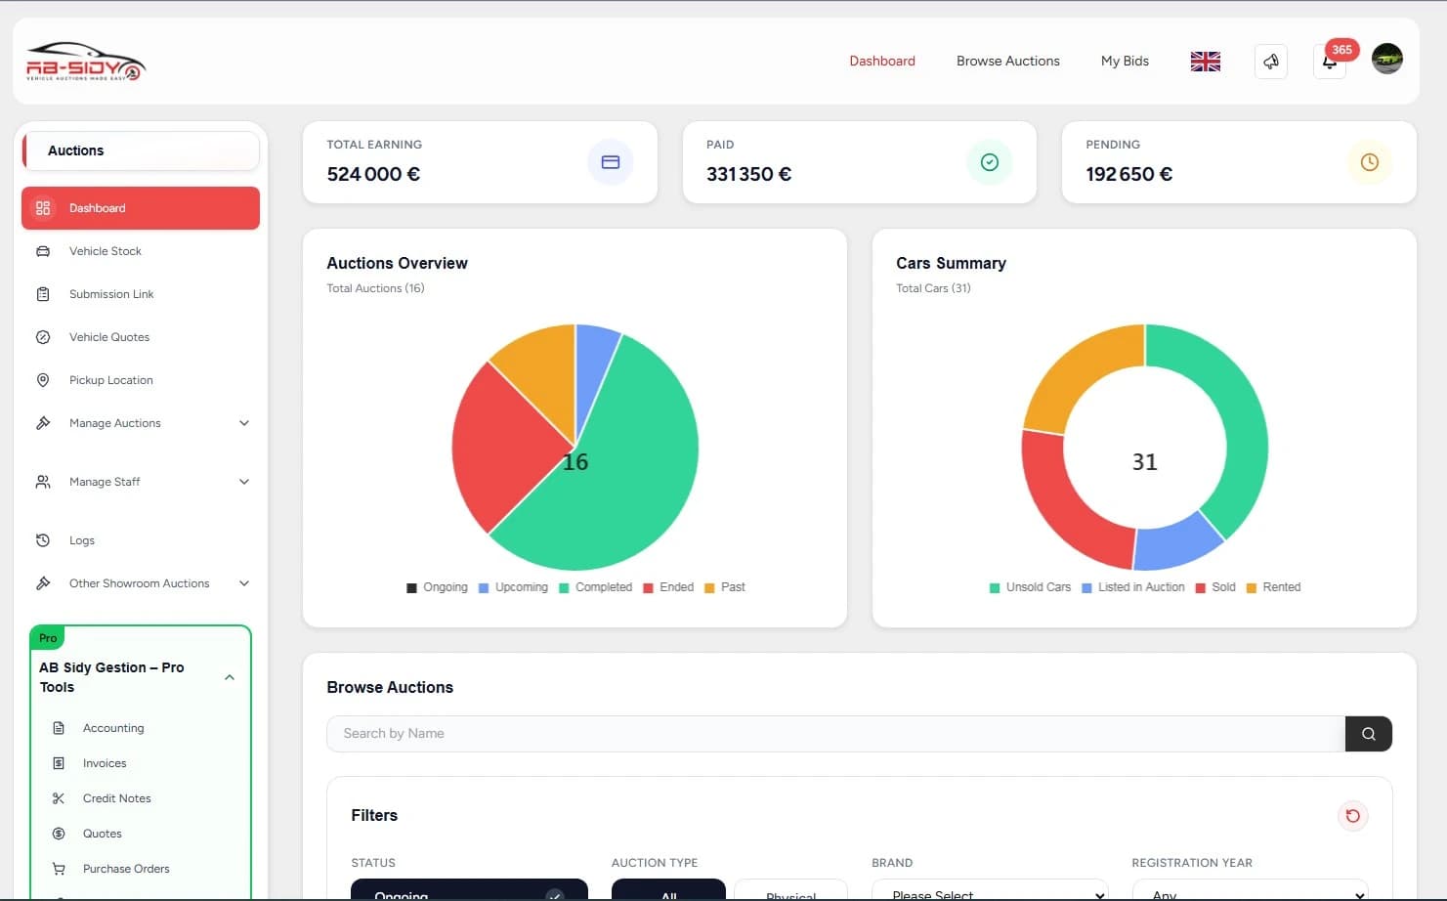Open the notifications bell icon
This screenshot has height=901, width=1447.
click(x=1329, y=62)
